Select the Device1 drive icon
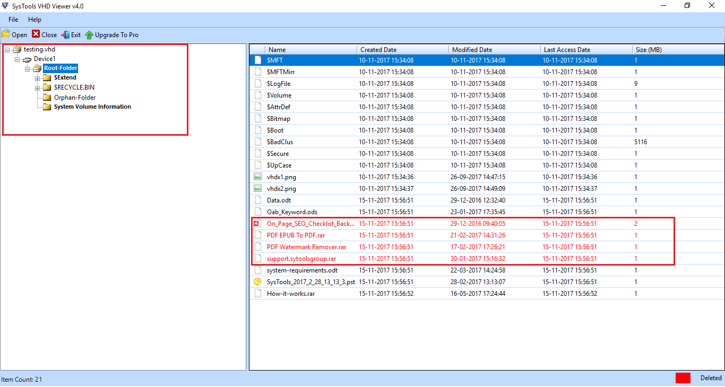This screenshot has height=387, width=725. [x=27, y=59]
